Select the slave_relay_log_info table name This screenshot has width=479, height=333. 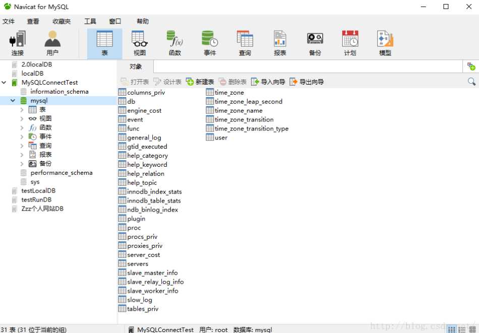tap(155, 282)
